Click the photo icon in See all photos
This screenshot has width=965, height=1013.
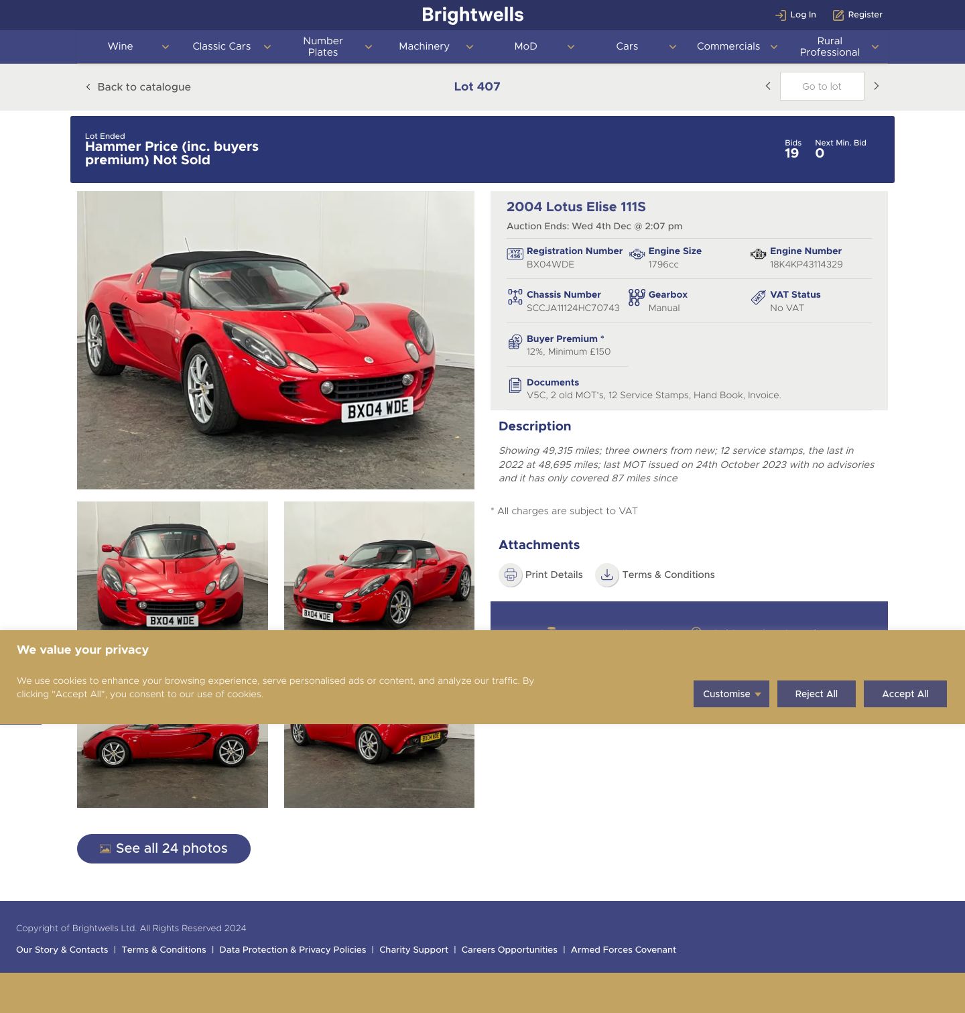pyautogui.click(x=105, y=849)
